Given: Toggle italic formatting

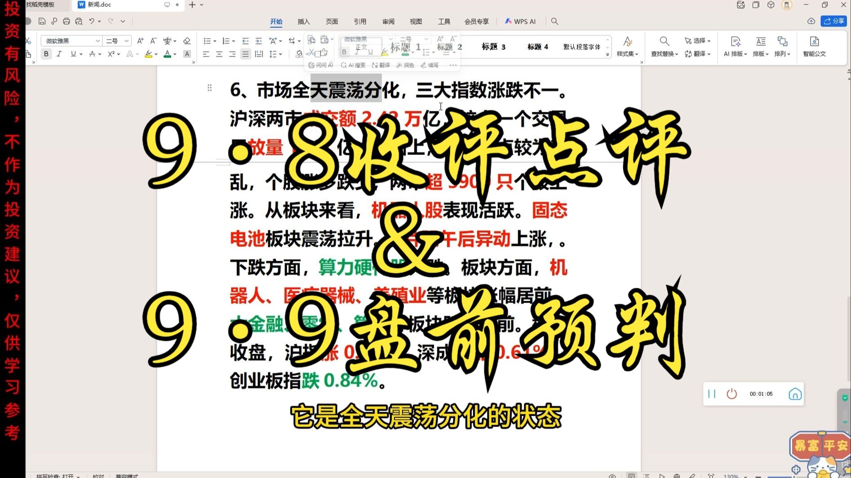Looking at the screenshot, I should [x=59, y=54].
